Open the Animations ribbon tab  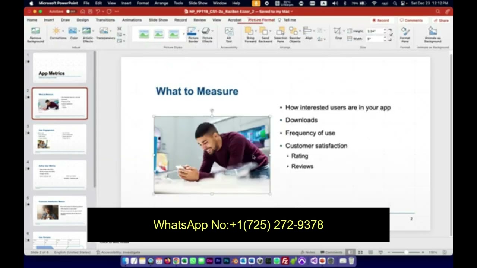coord(132,20)
